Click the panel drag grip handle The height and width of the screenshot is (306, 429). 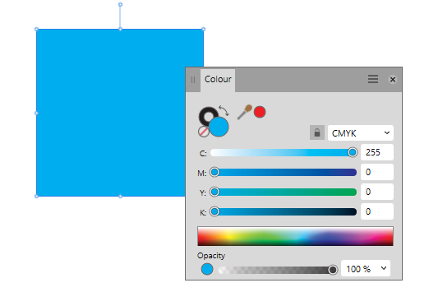(193, 80)
